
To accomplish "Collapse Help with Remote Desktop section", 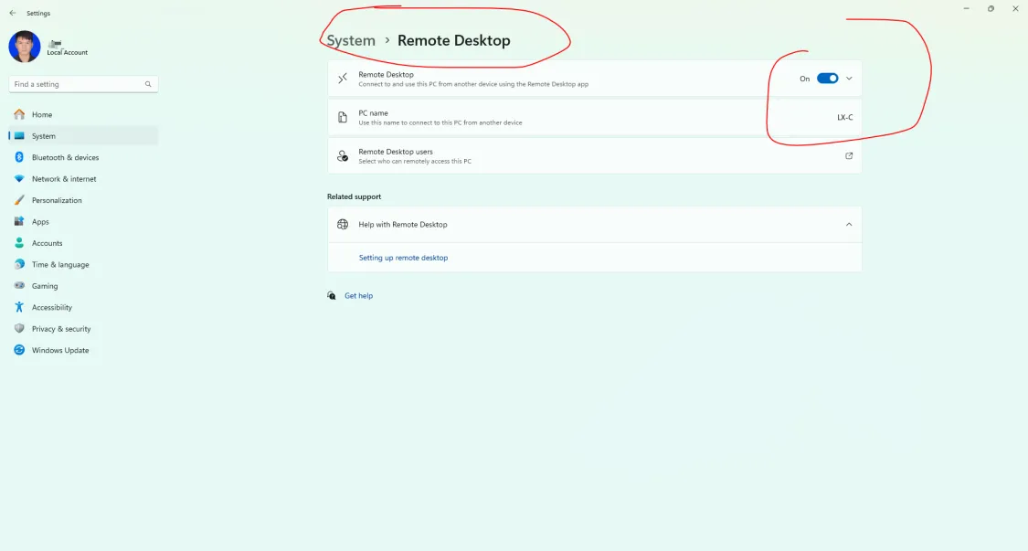I will coord(849,225).
